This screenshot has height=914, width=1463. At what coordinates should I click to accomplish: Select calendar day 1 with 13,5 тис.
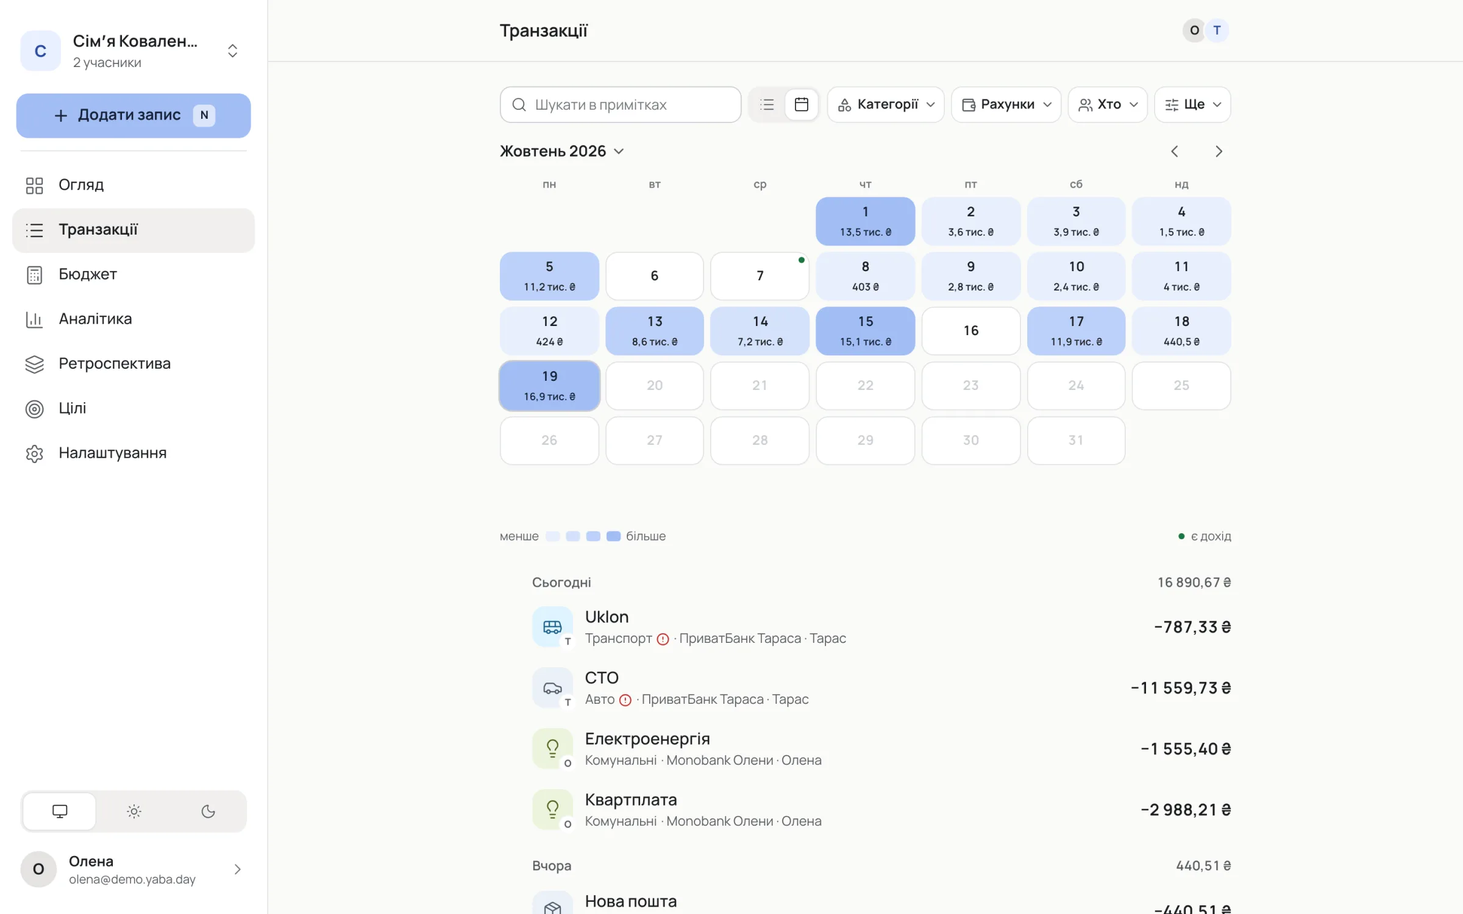point(865,221)
